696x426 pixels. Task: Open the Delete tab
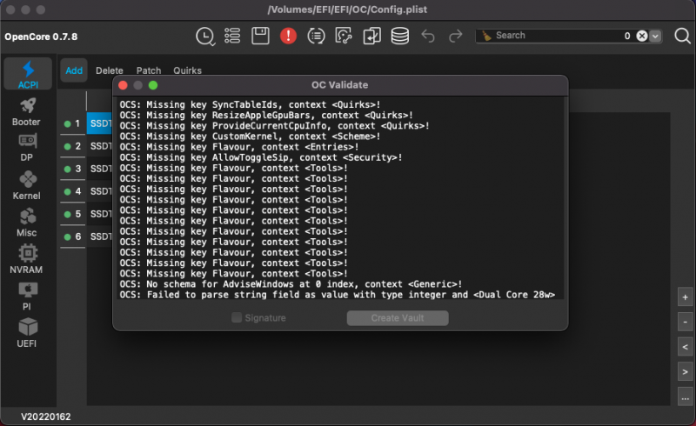coord(109,70)
